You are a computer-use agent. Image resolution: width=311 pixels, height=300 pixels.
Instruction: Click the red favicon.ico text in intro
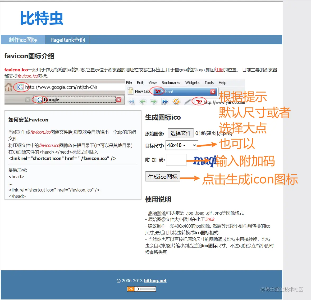click(16, 69)
